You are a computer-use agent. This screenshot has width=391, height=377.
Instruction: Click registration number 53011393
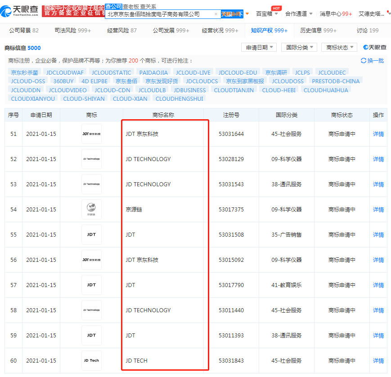point(231,335)
